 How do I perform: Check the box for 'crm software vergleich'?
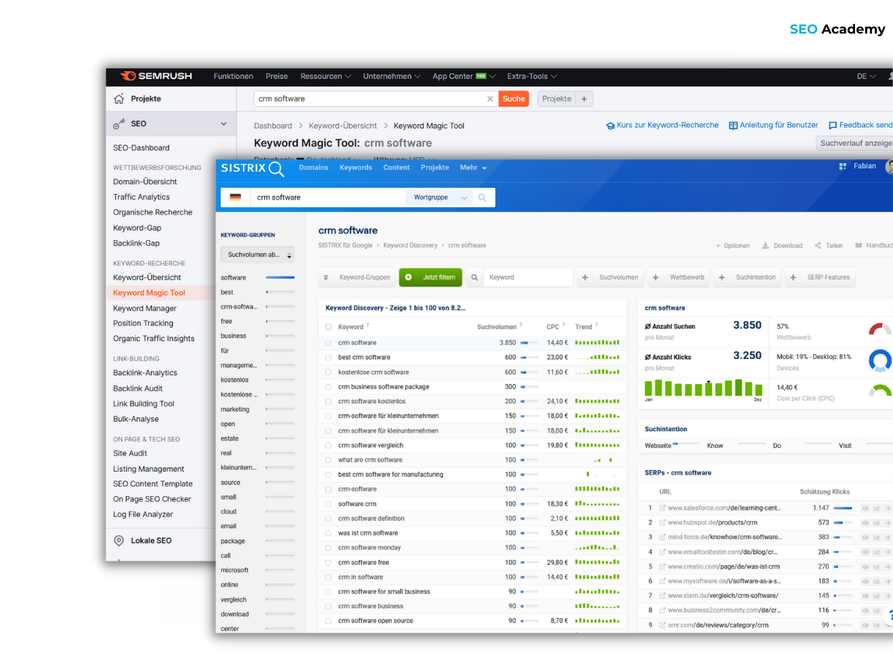point(328,445)
